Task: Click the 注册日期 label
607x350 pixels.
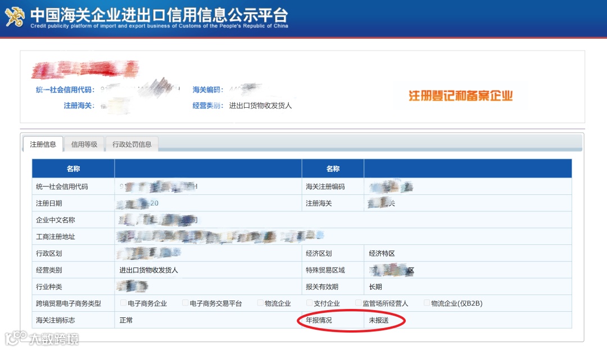Action: [x=49, y=203]
